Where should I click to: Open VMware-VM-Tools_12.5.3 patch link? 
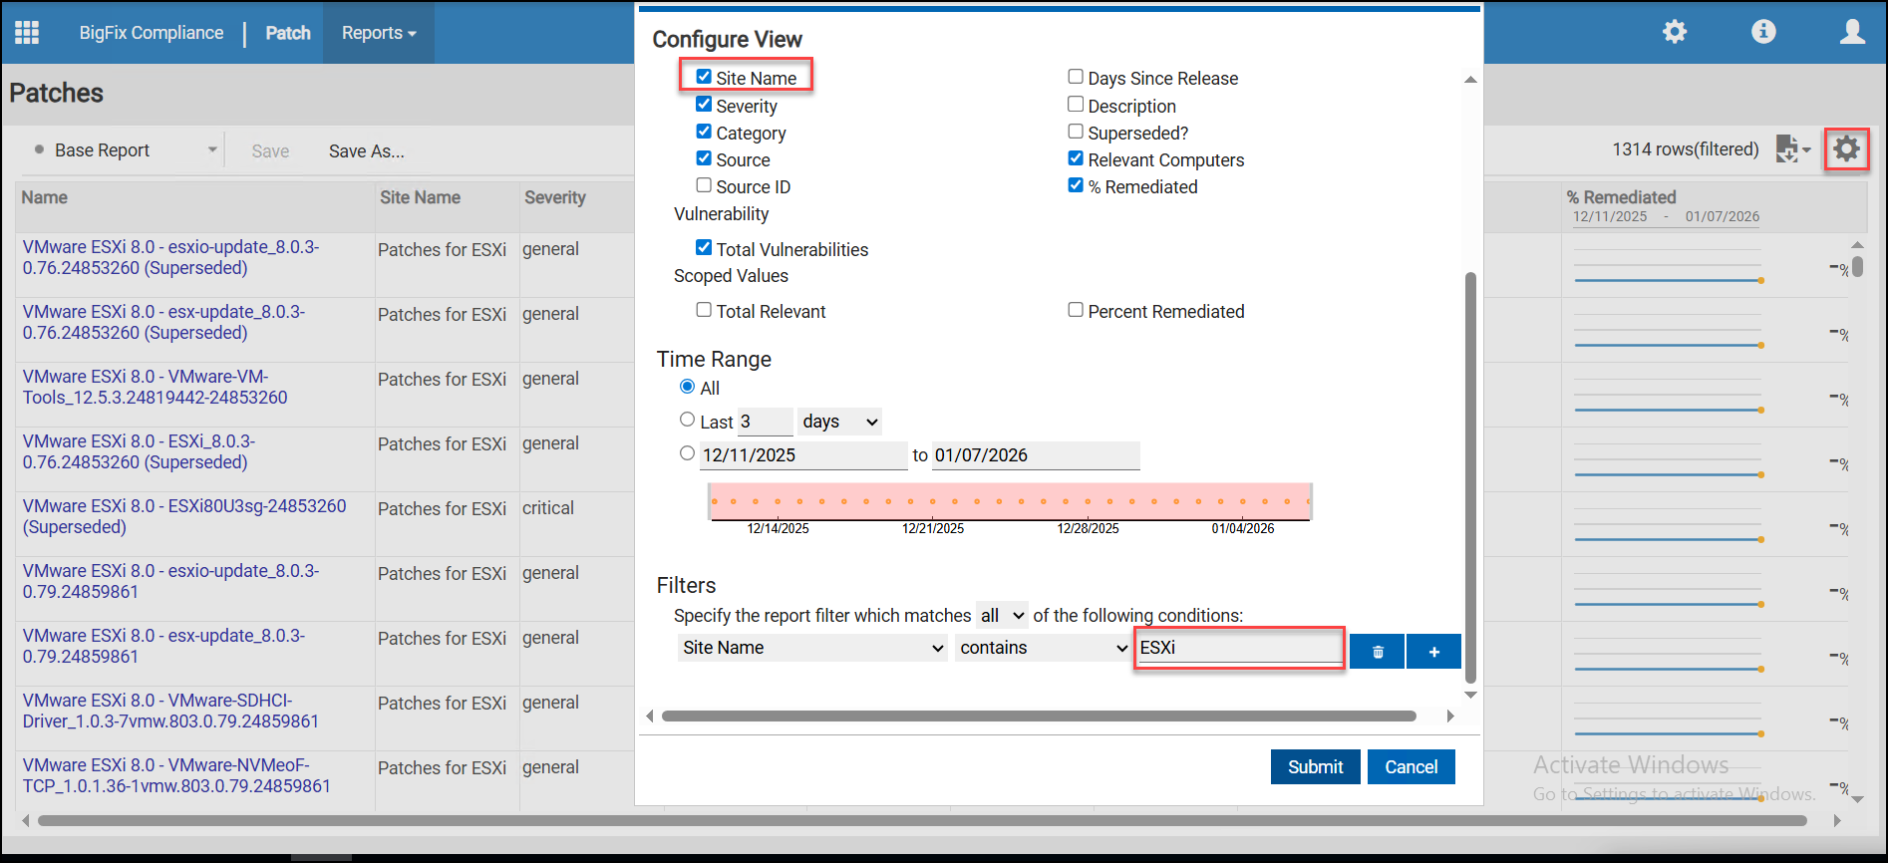coord(155,387)
